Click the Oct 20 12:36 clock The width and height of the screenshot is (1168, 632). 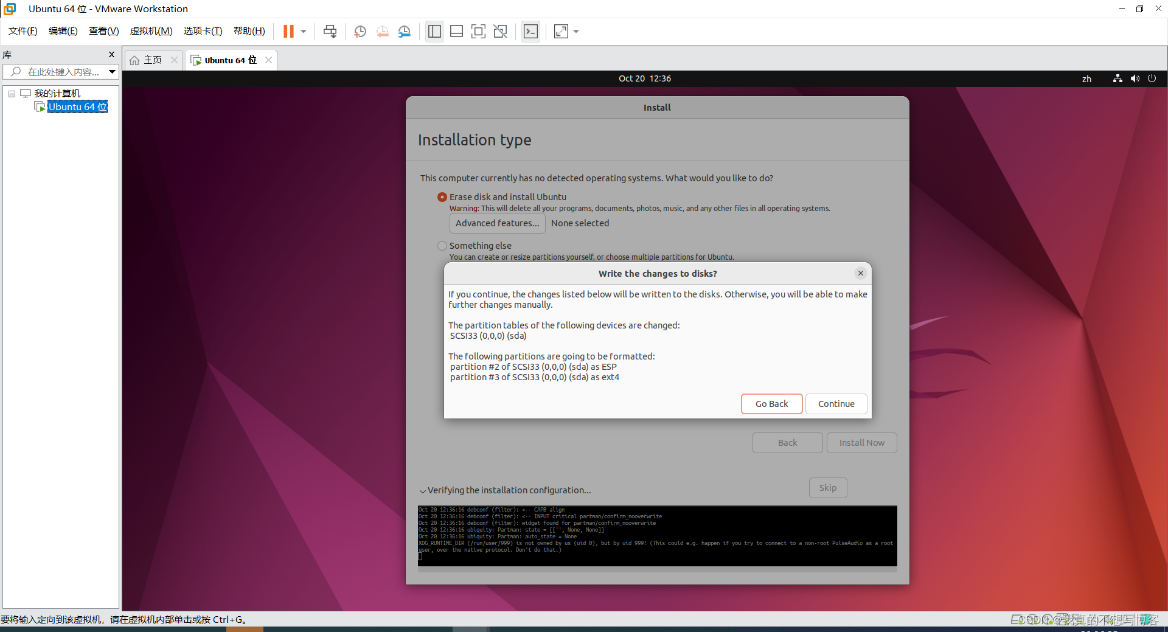645,78
